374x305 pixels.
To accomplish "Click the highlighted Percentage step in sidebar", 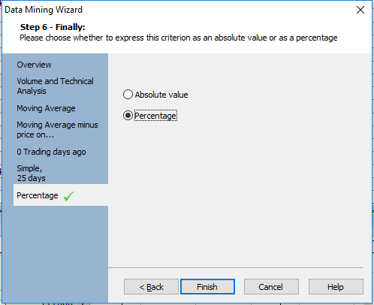I will tap(61, 195).
